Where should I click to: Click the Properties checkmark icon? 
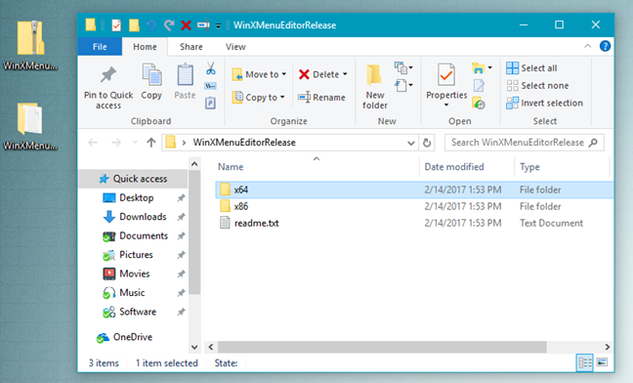click(x=446, y=75)
